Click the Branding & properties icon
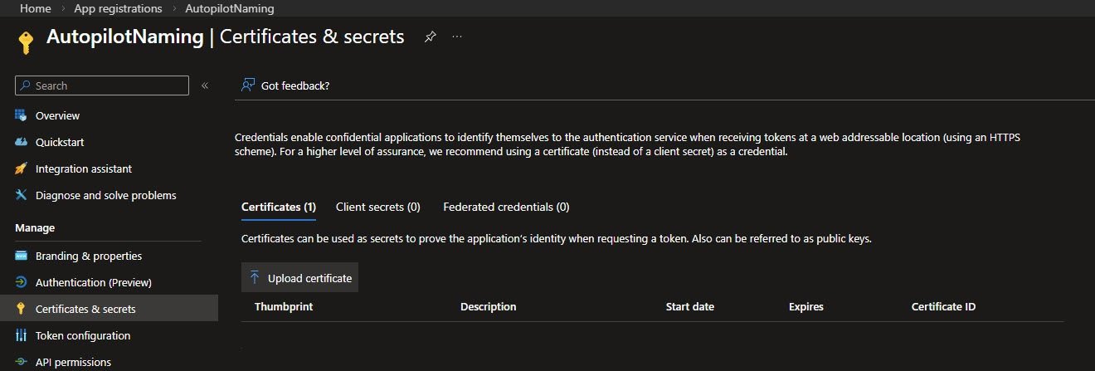This screenshot has width=1095, height=371. pos(22,256)
